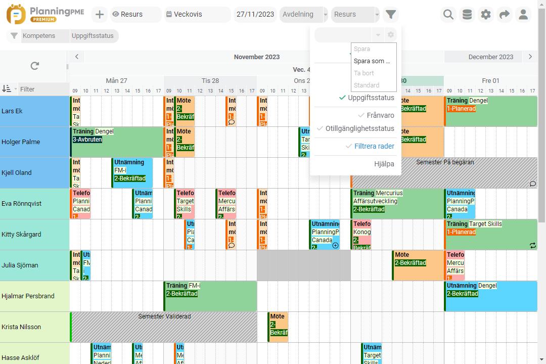Image resolution: width=546 pixels, height=364 pixels.
Task: Toggle Otillgänglighetsstatus filter option
Action: (355, 128)
